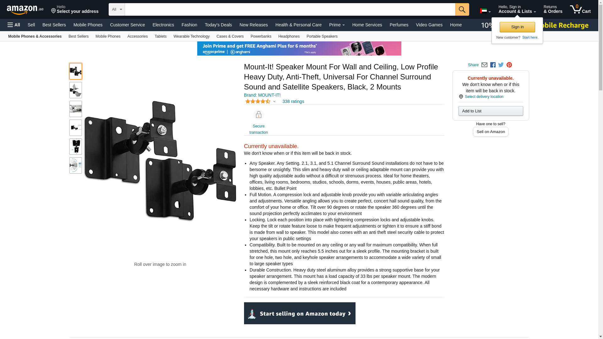This screenshot has width=603, height=339.
Task: Expand the search category All dropdown
Action: coord(117,9)
